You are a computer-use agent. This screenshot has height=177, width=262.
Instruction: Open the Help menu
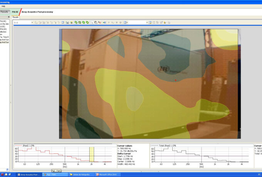point(3,7)
